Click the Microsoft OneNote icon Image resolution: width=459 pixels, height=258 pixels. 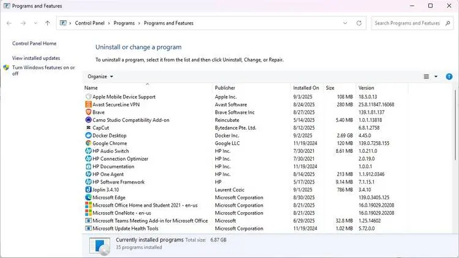pyautogui.click(x=88, y=213)
